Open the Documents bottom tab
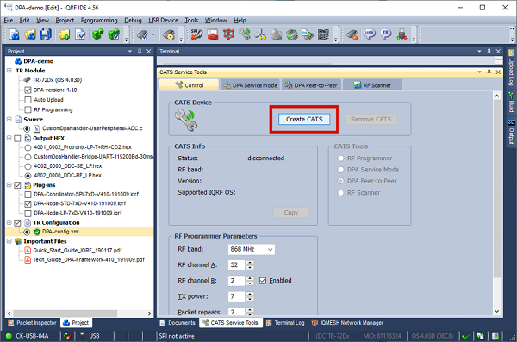Screen dimensions: 517x342 (178, 322)
